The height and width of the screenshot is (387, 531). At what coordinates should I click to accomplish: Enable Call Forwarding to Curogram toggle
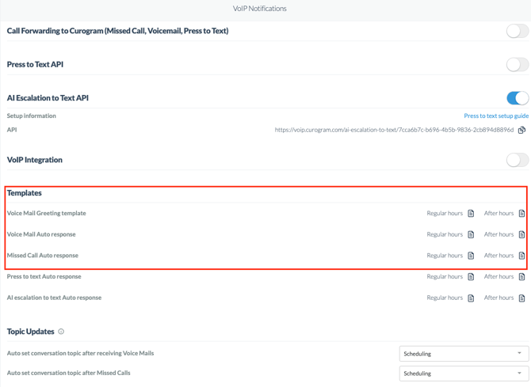click(517, 31)
